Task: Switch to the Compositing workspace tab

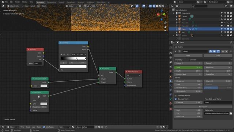Action: pyautogui.click(x=51, y=2)
